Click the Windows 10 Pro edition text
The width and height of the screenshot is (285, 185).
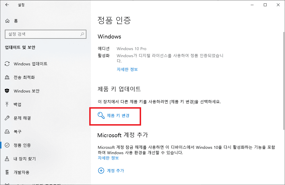(x=131, y=49)
